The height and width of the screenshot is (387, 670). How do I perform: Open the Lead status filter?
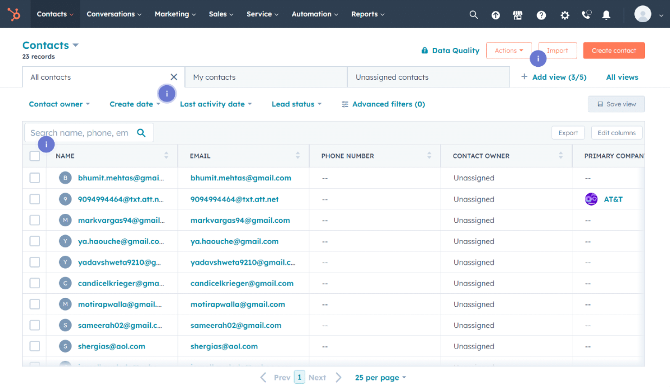pyautogui.click(x=297, y=104)
